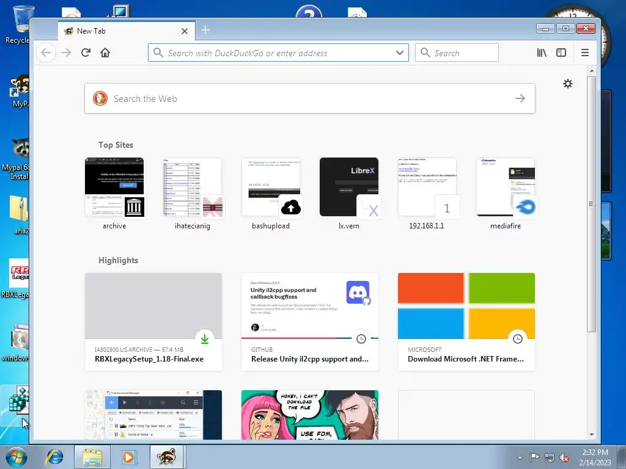
Task: Show hidden system tray icons
Action: coord(520,457)
